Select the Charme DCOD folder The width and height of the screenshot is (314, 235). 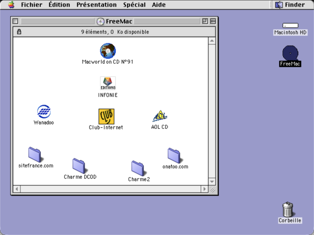click(x=80, y=166)
